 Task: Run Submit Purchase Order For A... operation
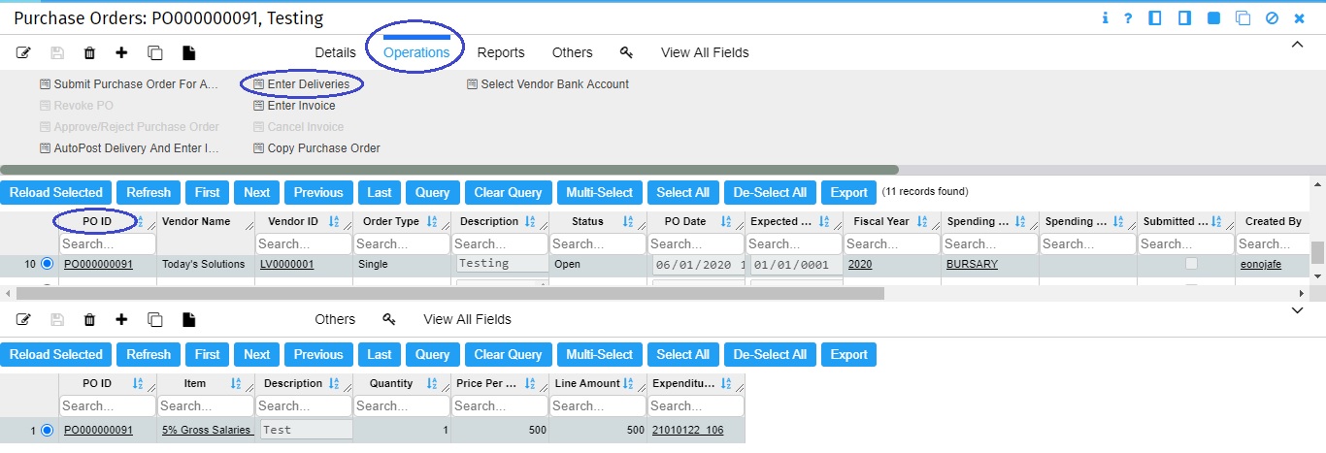coord(129,84)
